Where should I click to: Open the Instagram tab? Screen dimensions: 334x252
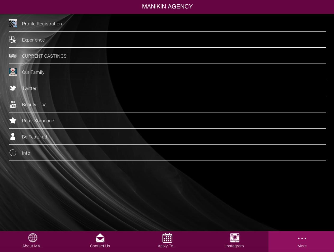(235, 241)
